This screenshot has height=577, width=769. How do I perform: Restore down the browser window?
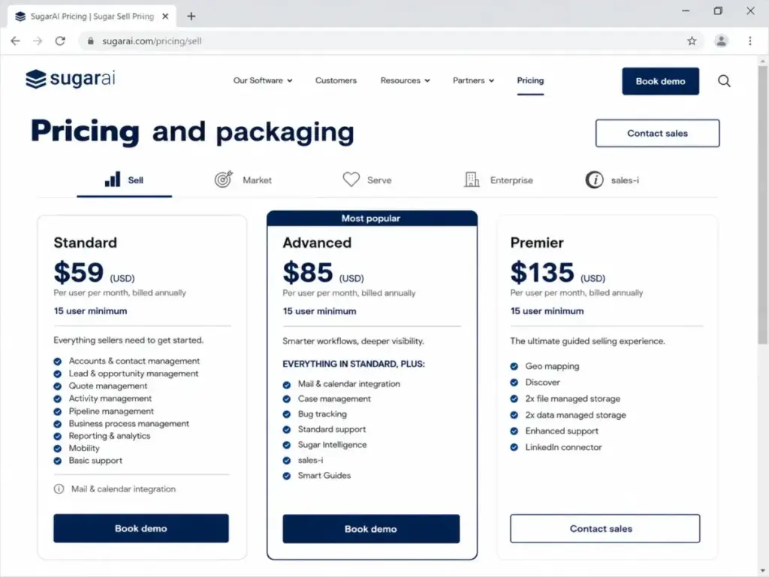tap(718, 11)
